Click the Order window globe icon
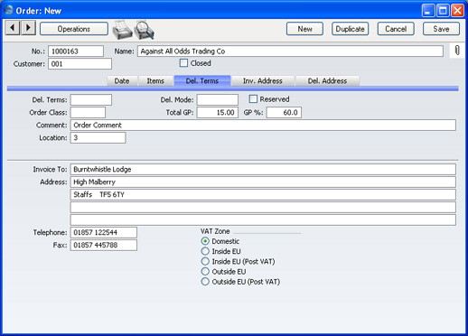The width and height of the screenshot is (468, 336). [8, 10]
